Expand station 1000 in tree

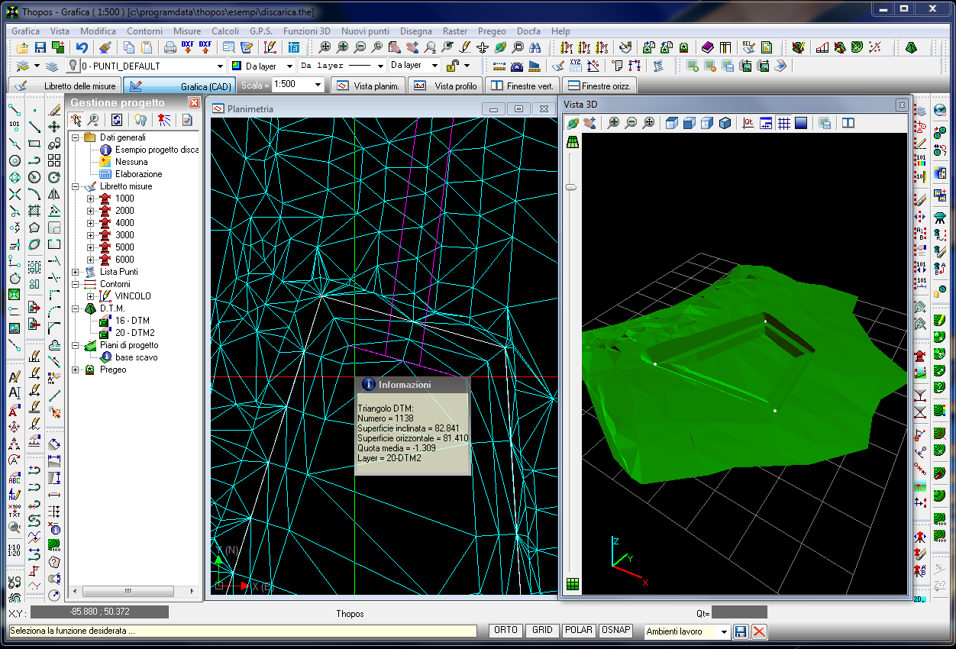coord(91,199)
